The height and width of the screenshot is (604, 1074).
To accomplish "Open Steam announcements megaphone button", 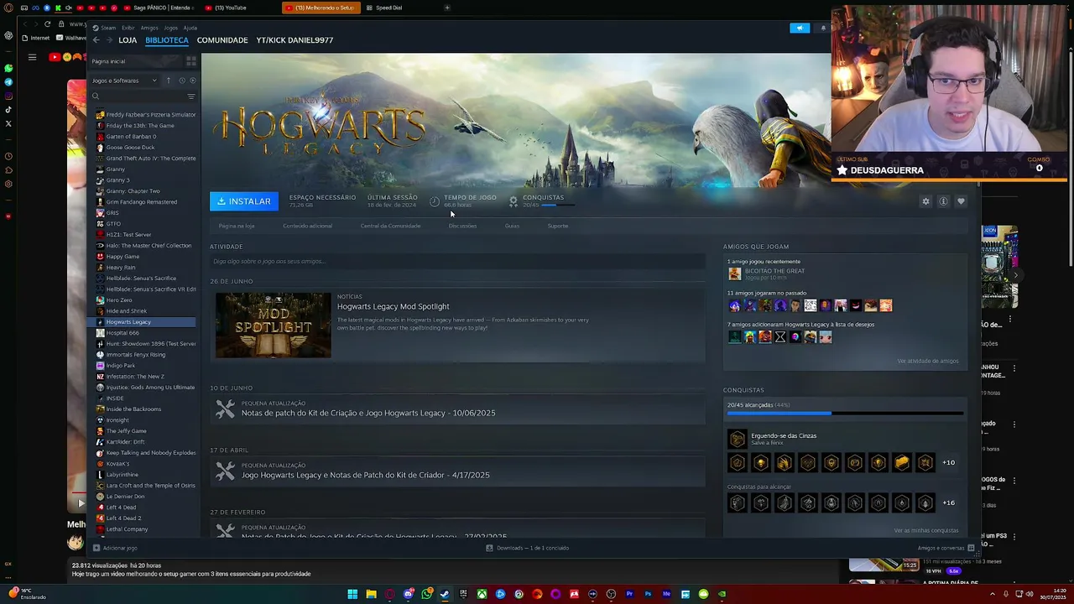I will coord(800,28).
